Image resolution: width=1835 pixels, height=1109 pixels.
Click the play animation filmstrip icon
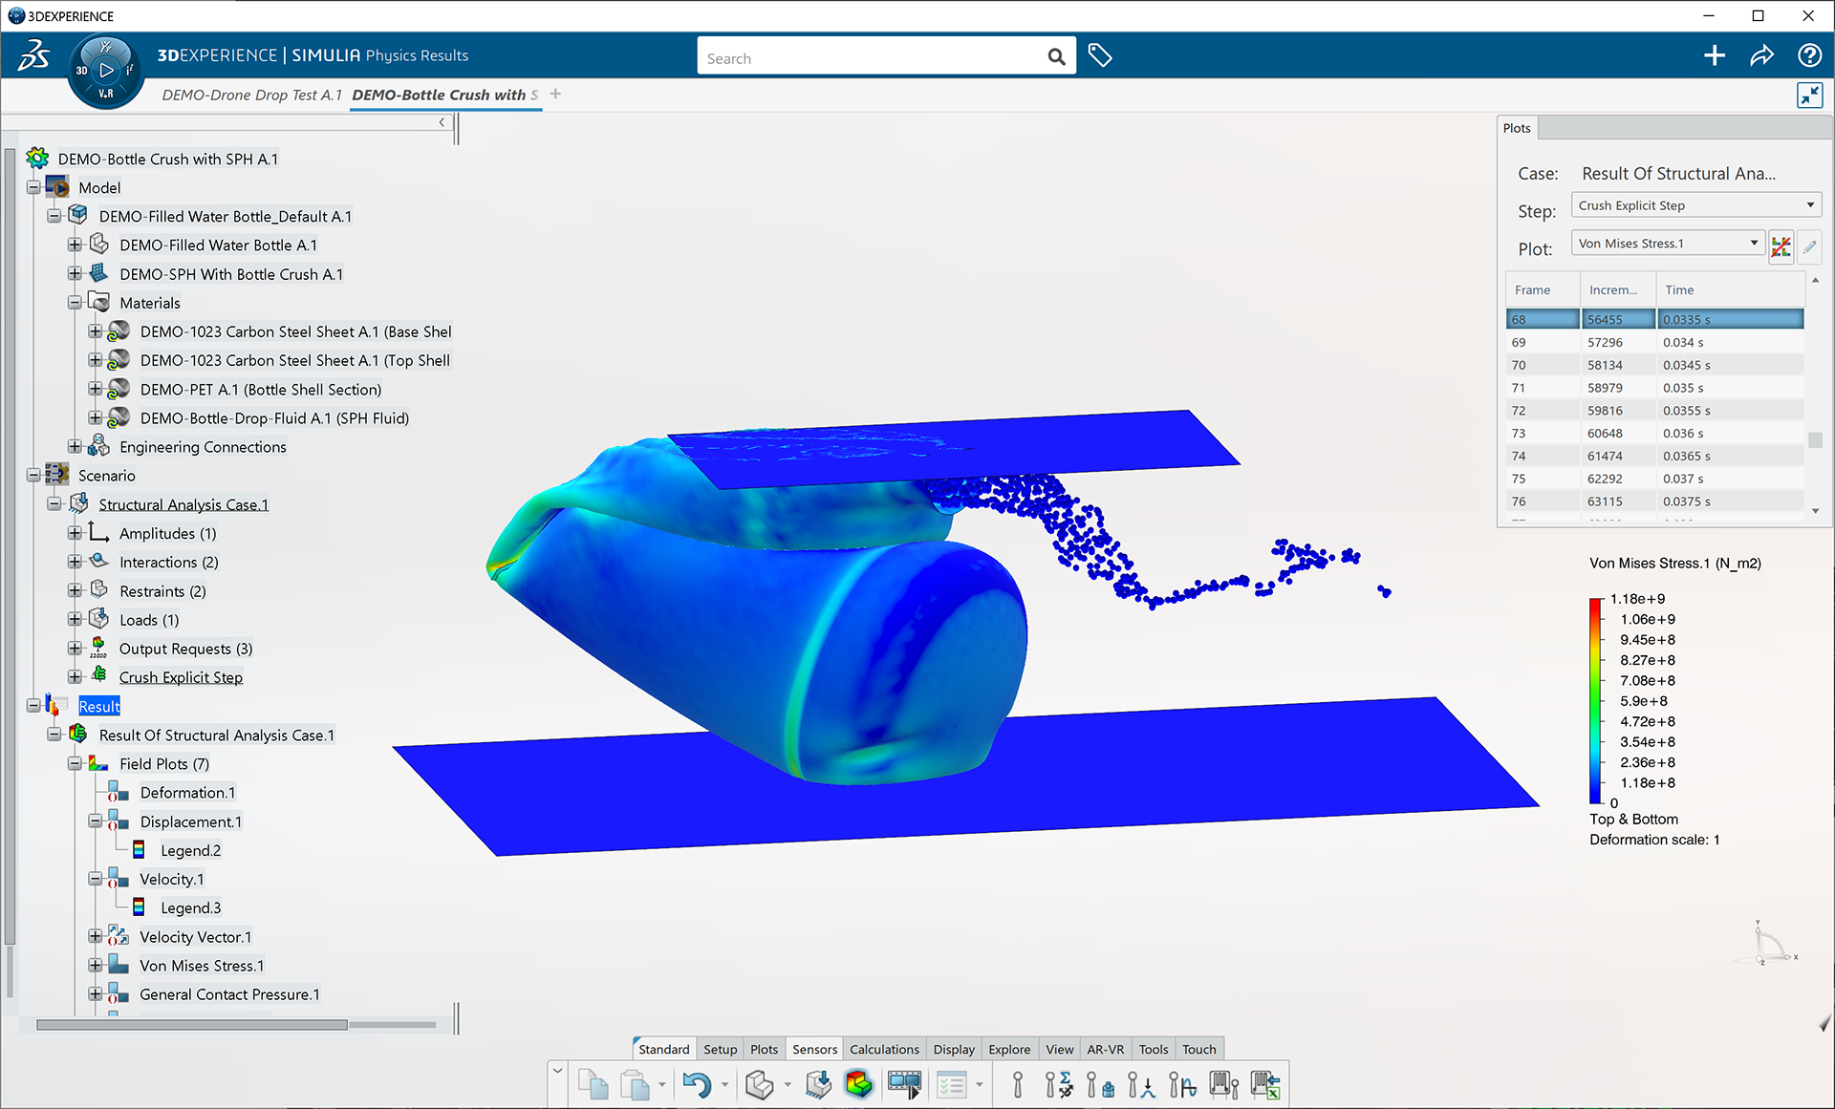pyautogui.click(x=904, y=1085)
